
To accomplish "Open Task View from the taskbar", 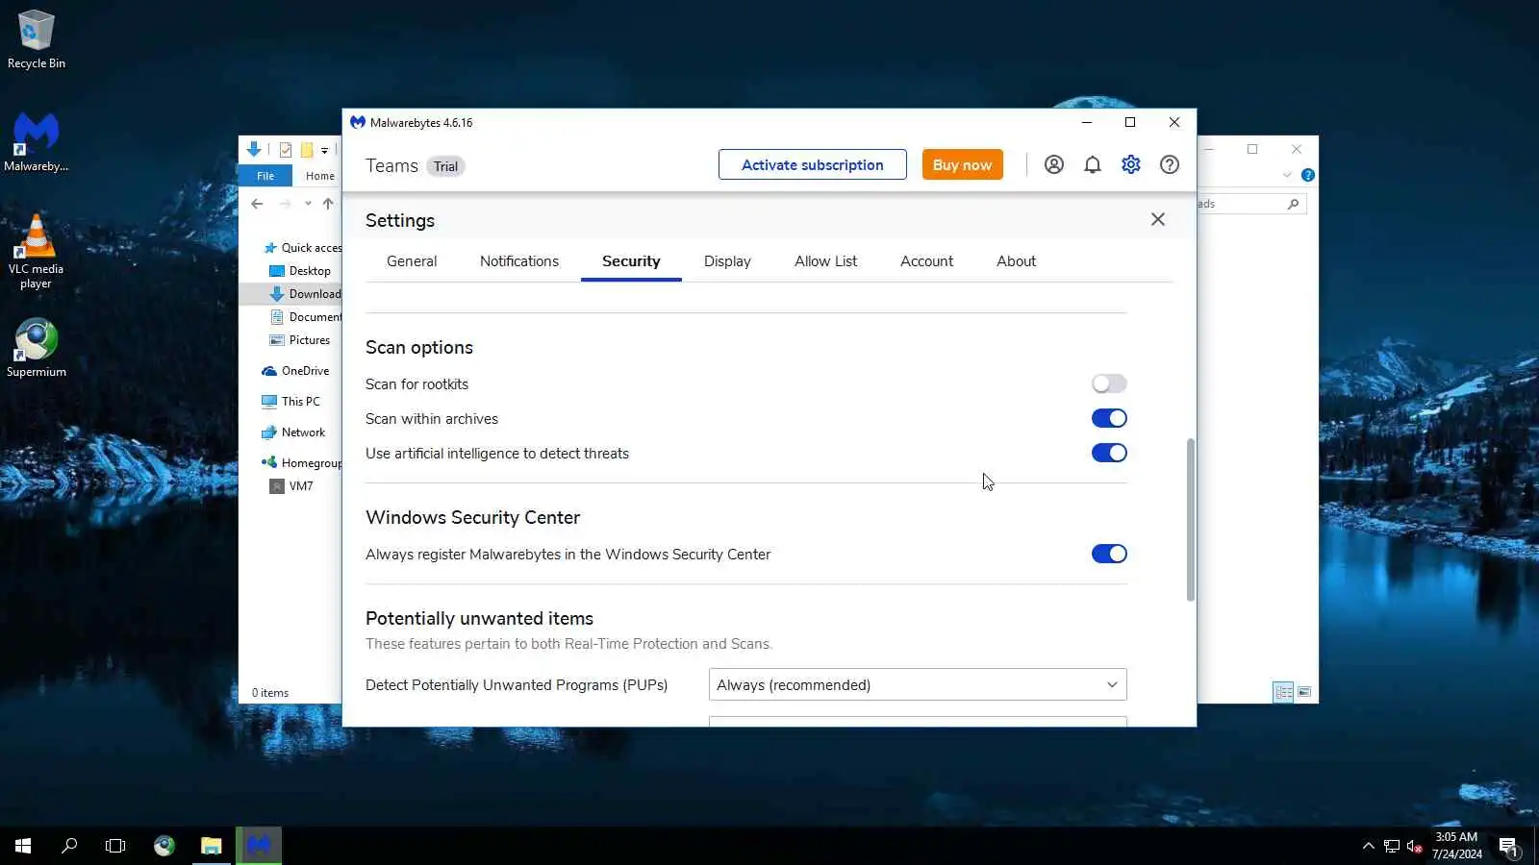I will point(115,846).
